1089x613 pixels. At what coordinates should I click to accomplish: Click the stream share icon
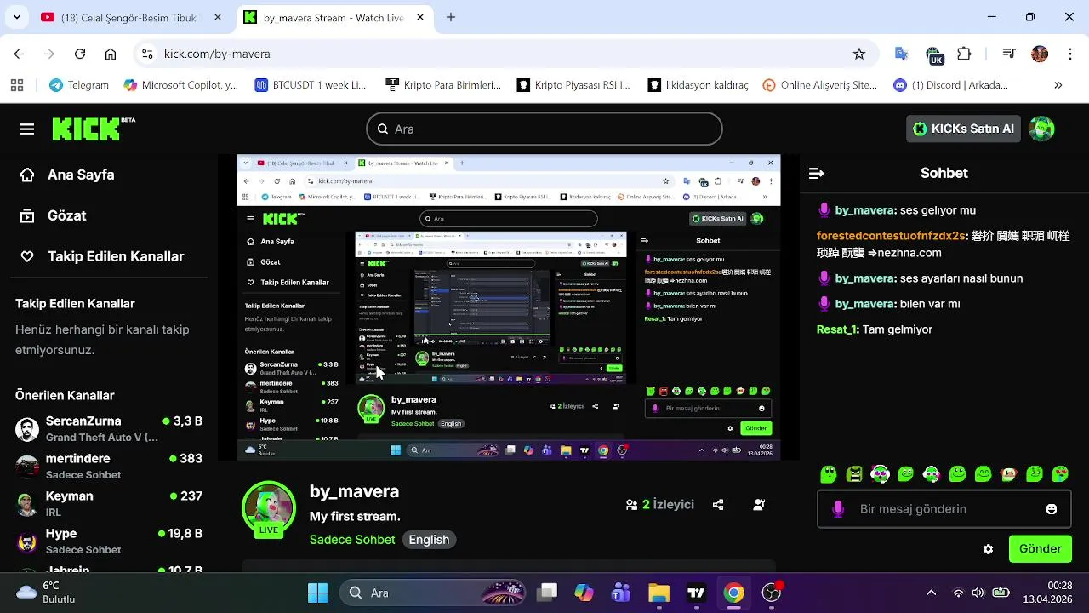[x=718, y=505]
